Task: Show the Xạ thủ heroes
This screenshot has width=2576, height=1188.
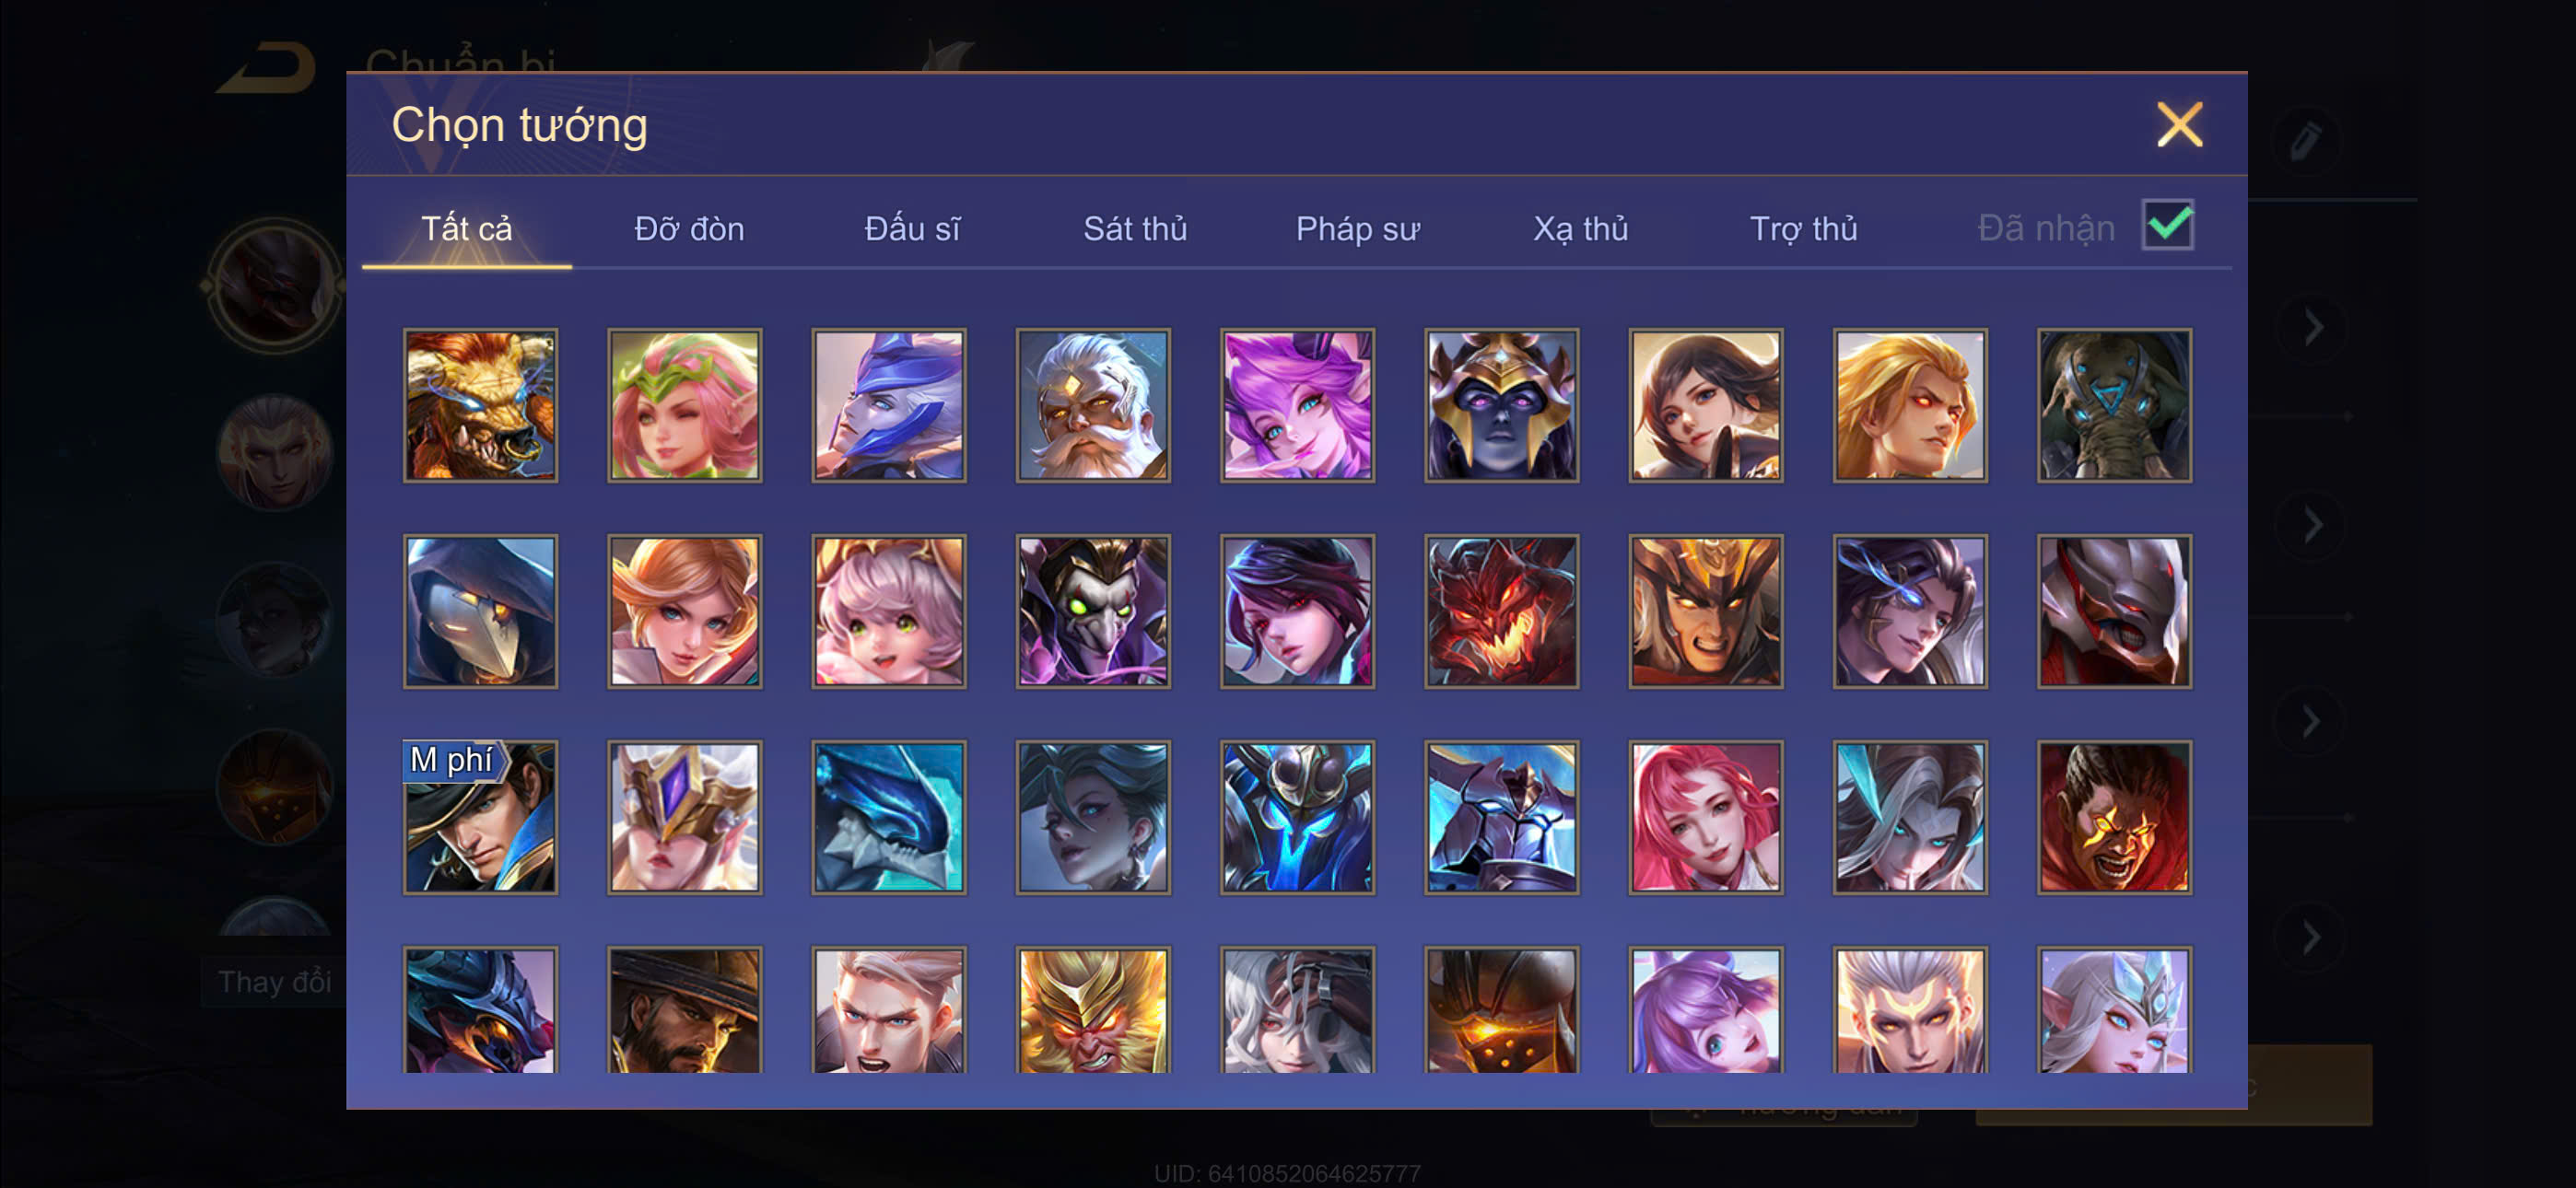Action: 1580,228
